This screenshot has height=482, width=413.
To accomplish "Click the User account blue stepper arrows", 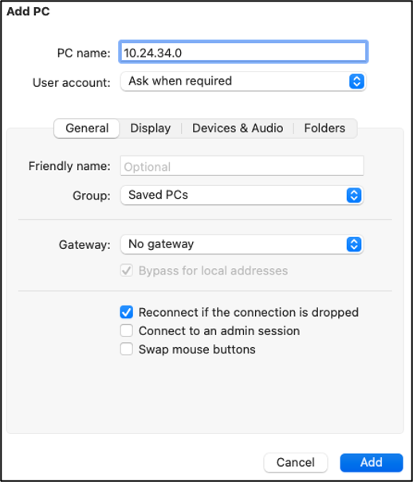I will [x=356, y=81].
